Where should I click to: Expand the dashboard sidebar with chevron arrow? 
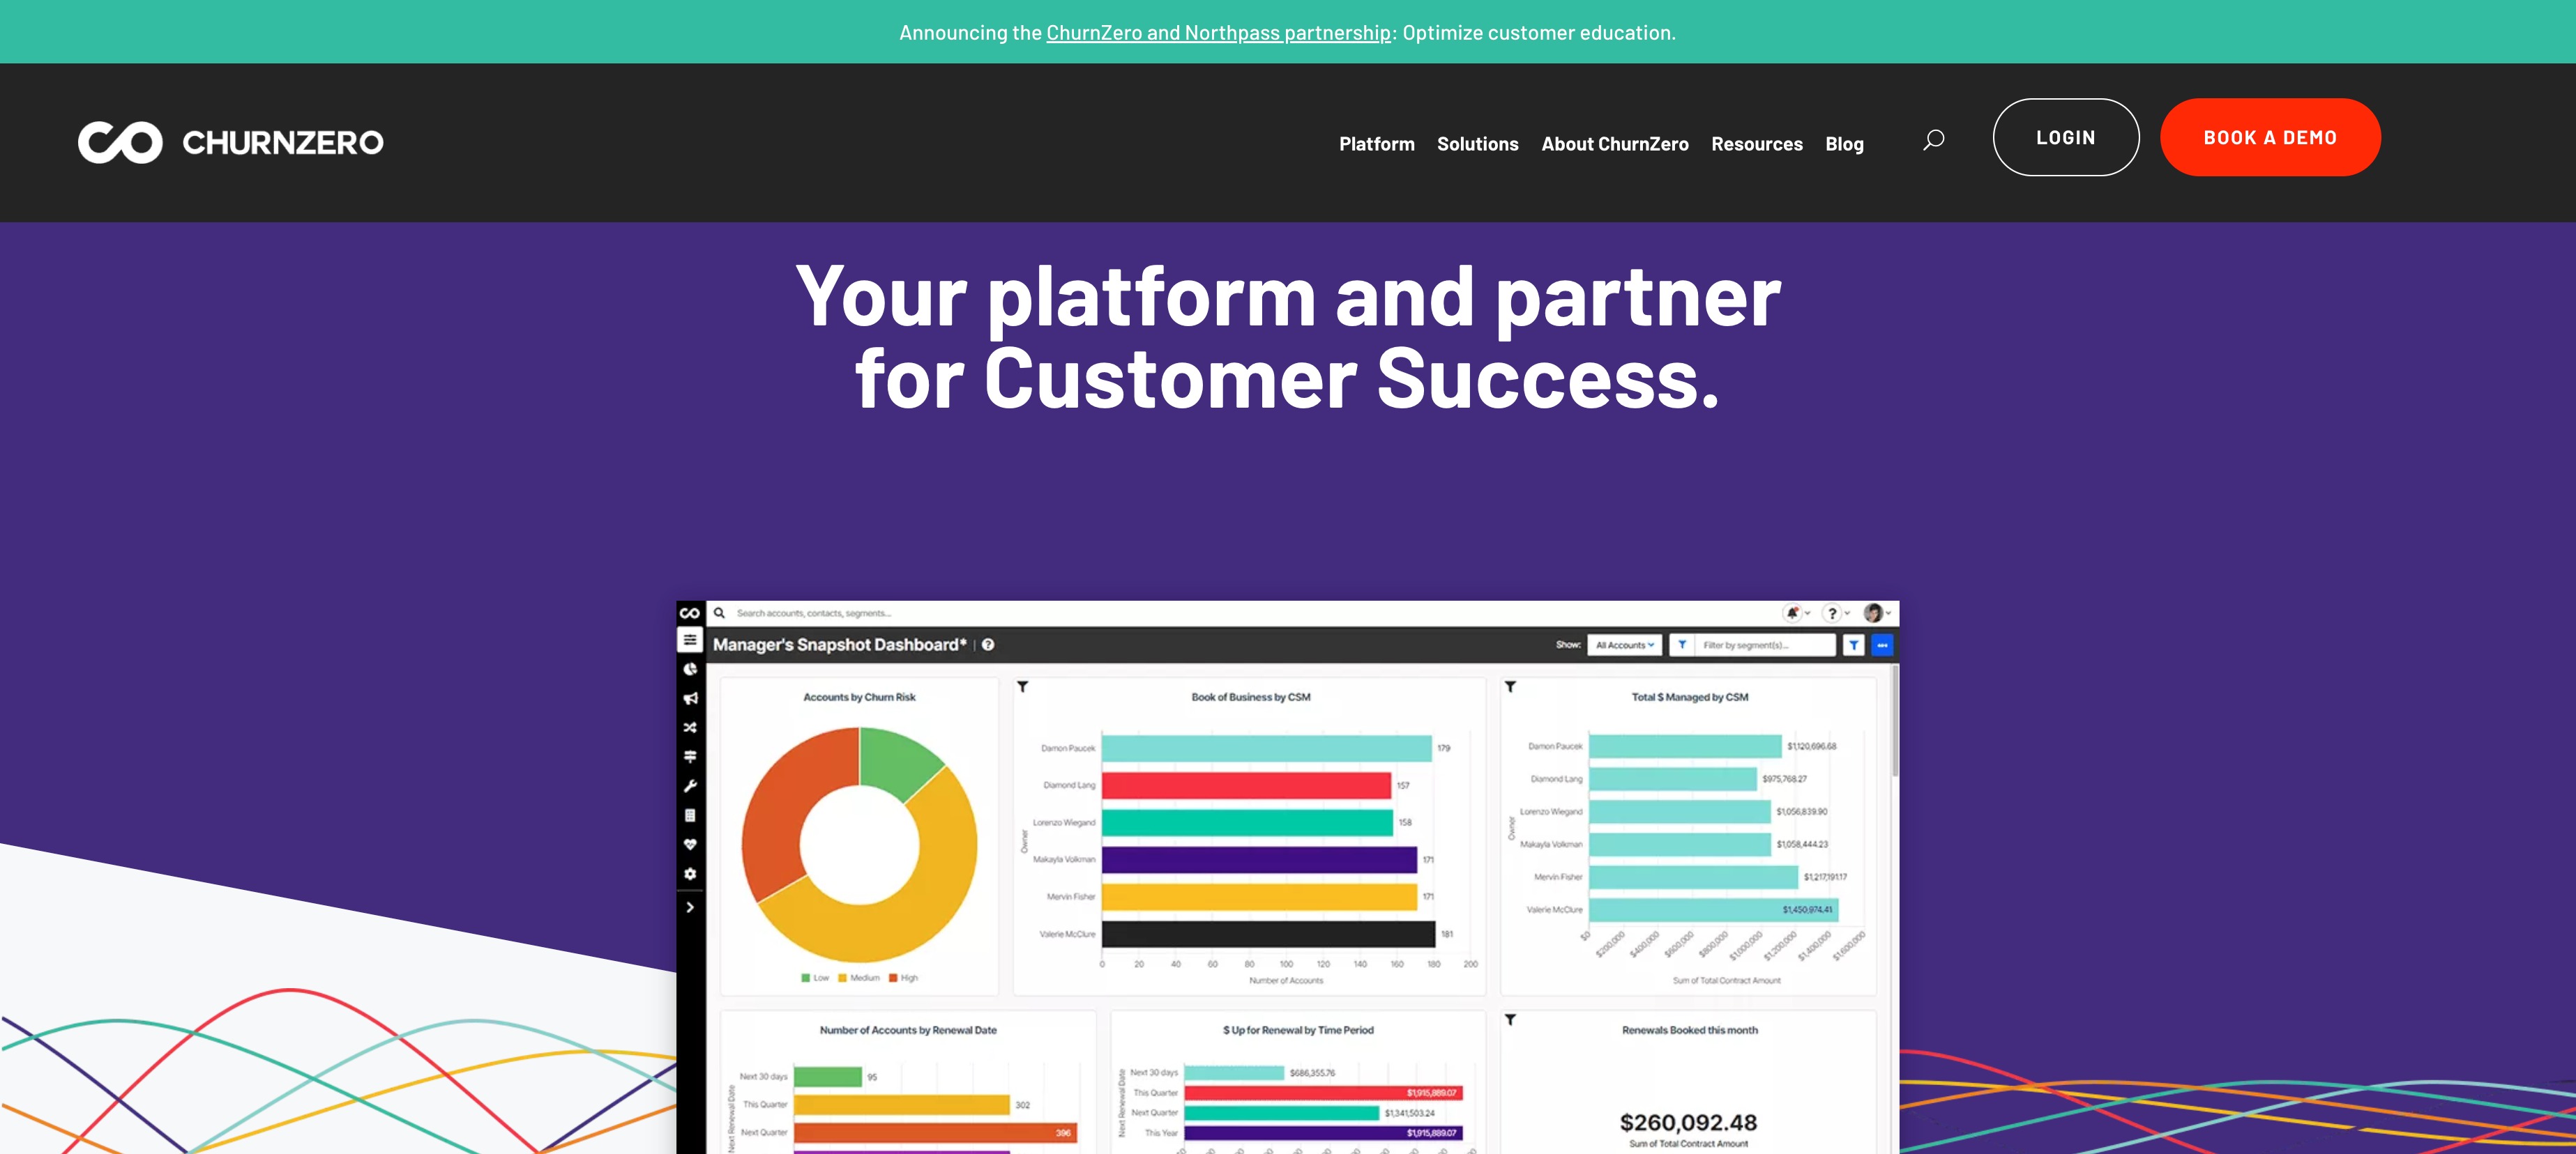click(690, 907)
